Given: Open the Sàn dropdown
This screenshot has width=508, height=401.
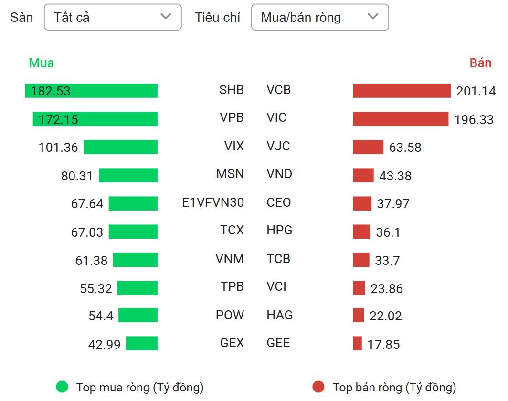Looking at the screenshot, I should 113,17.
